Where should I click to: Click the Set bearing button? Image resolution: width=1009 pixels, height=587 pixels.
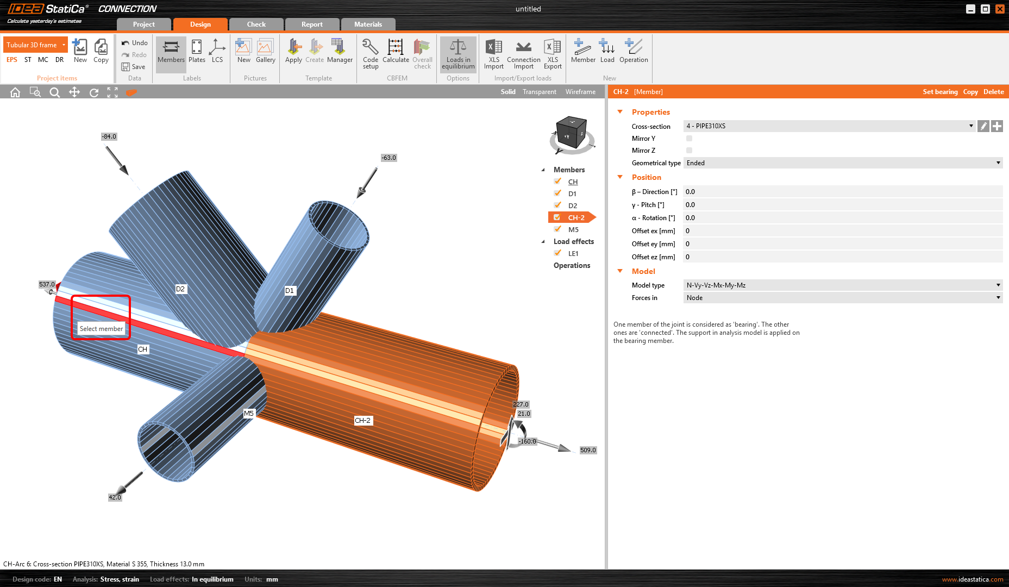[940, 92]
